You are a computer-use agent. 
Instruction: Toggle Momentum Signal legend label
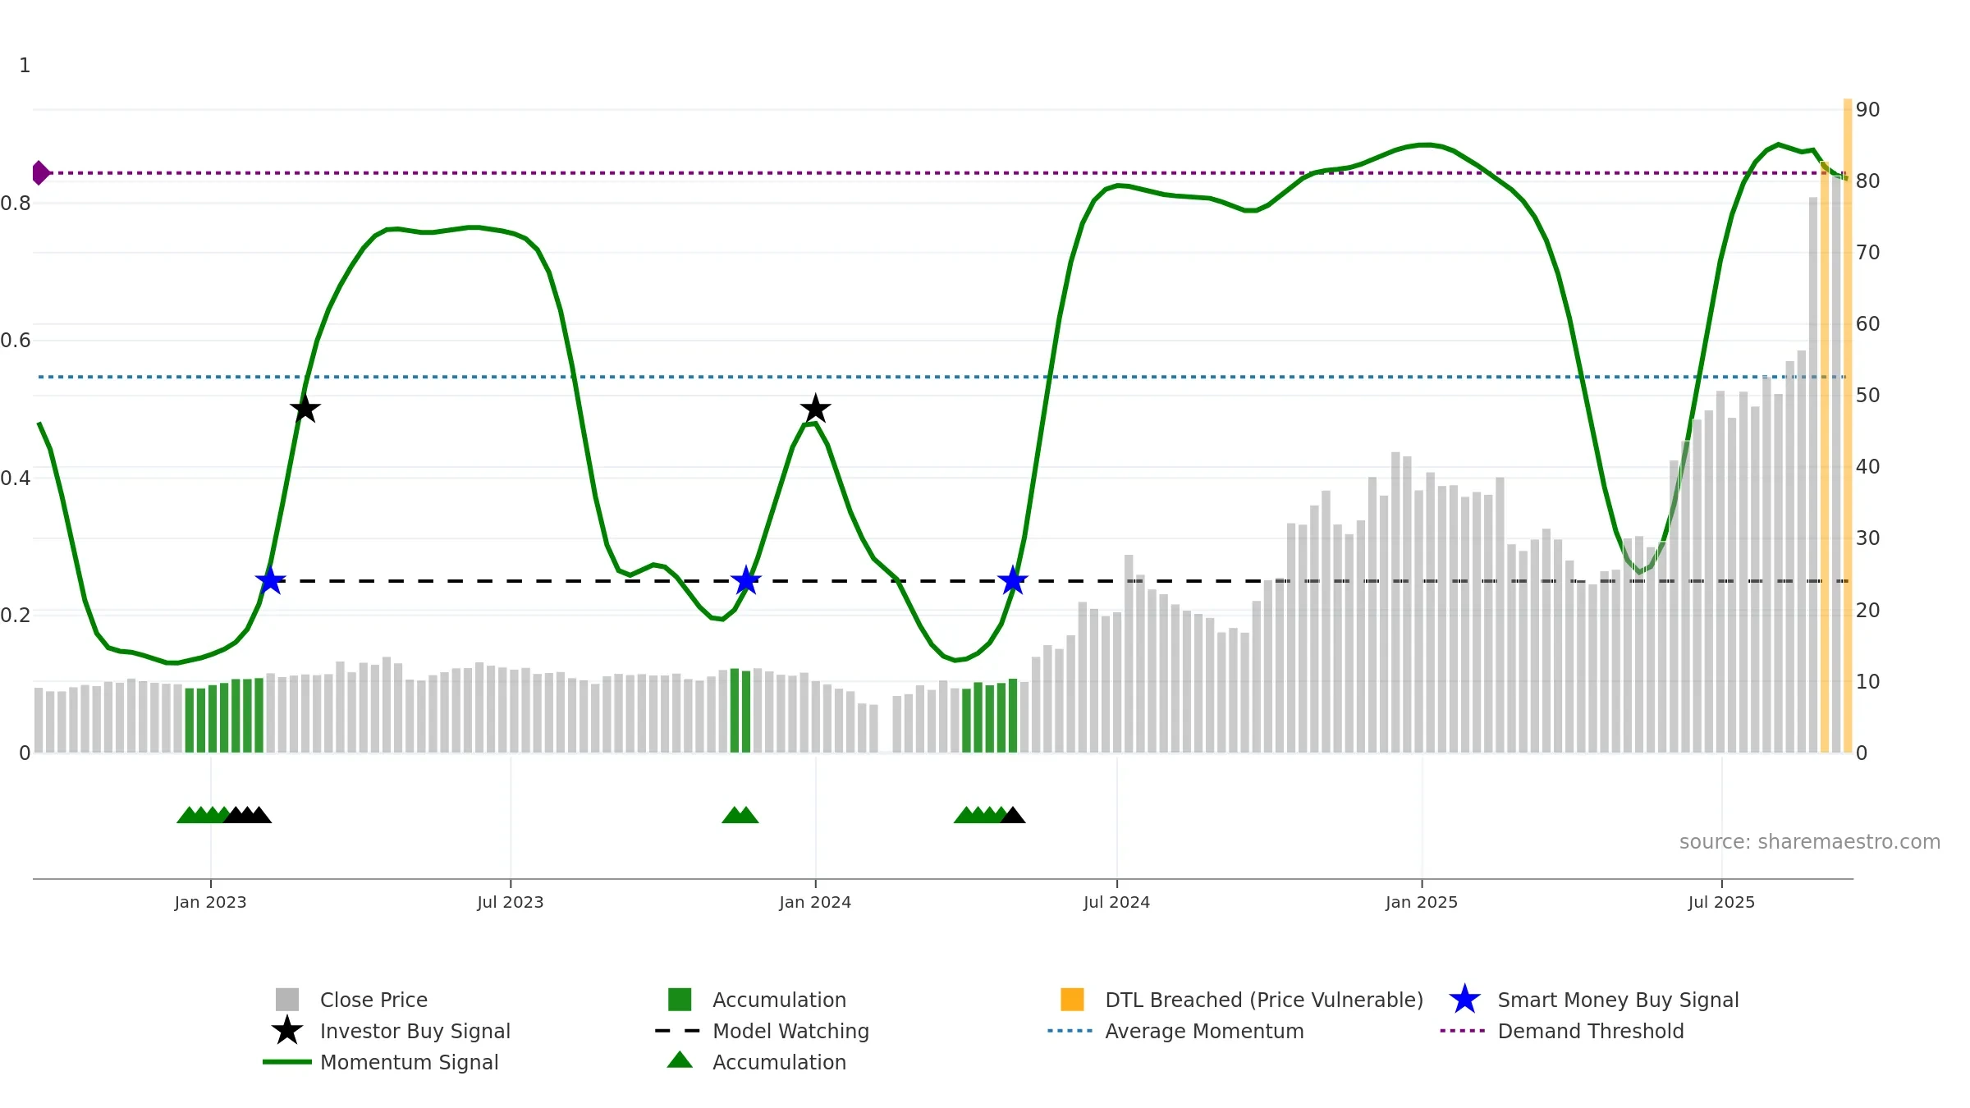point(410,1062)
